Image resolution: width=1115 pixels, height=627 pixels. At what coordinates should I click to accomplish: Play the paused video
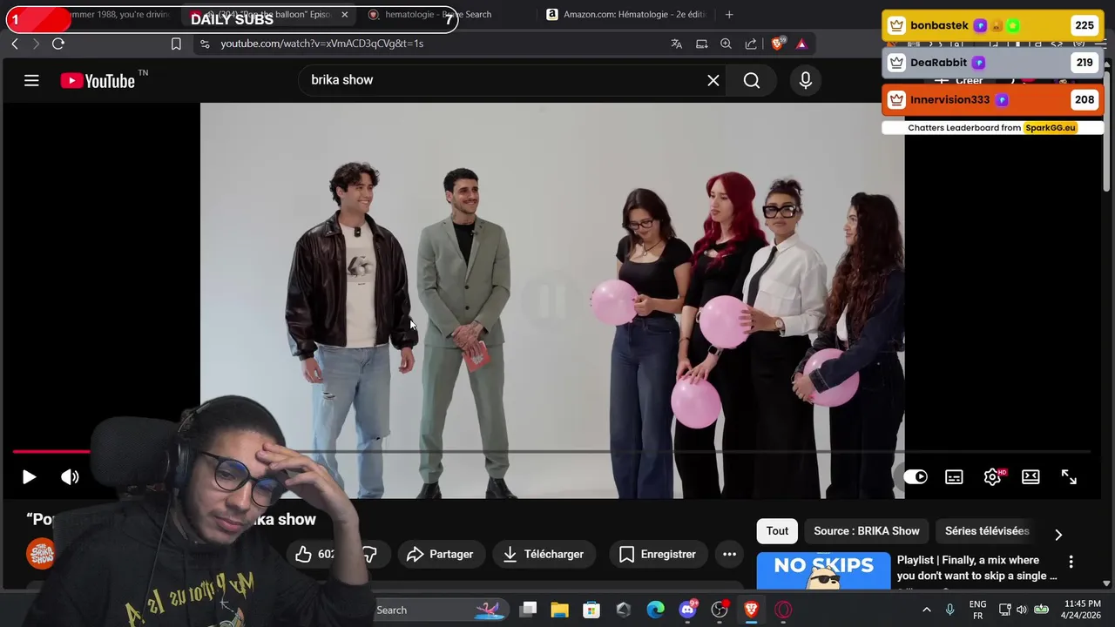[x=29, y=477]
